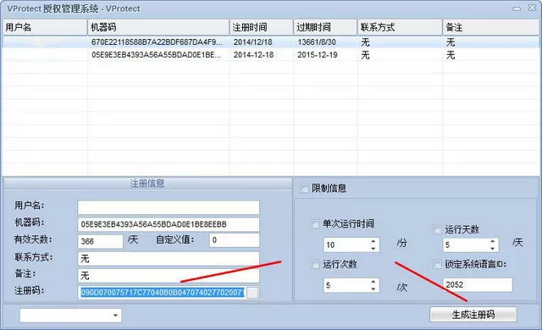Increase the 运行次数 count value
This screenshot has width=542, height=330.
click(x=373, y=282)
